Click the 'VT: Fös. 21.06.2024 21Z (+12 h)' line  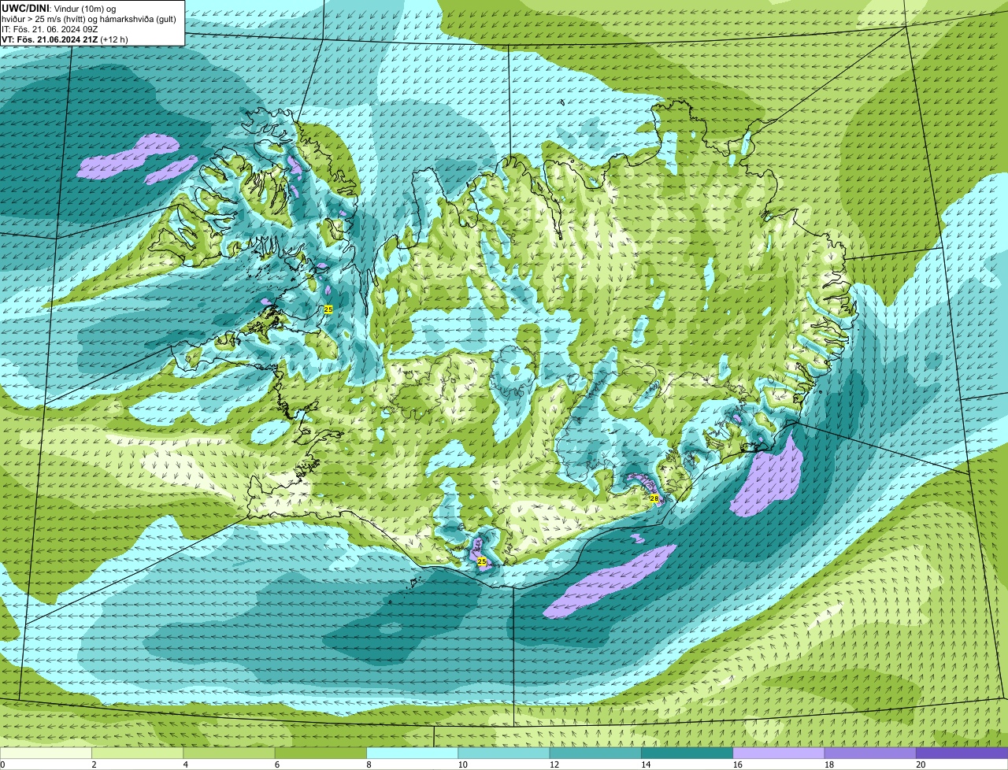tap(65, 39)
